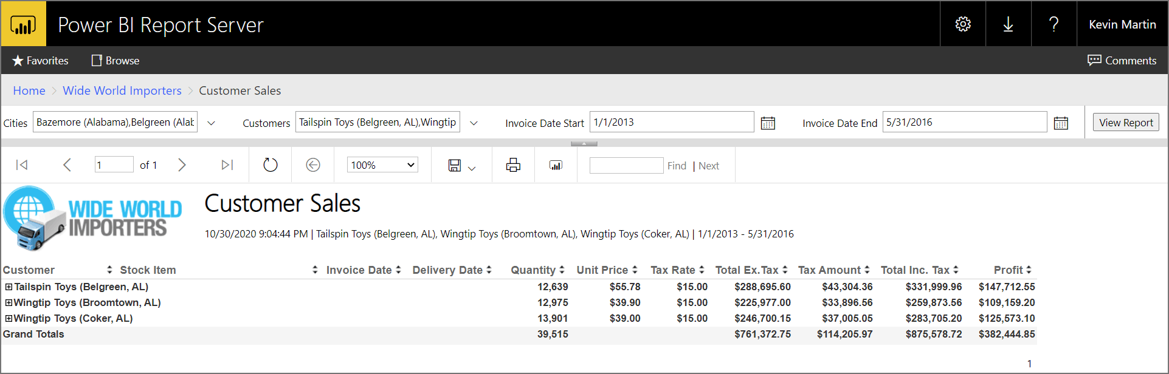Sort by the Customer column

(x=109, y=270)
